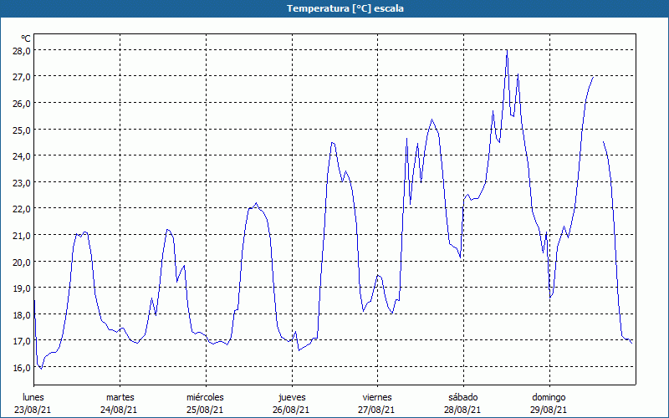This screenshot has width=669, height=418.
Task: Select the 19,0 axis label
Action: tap(23, 288)
